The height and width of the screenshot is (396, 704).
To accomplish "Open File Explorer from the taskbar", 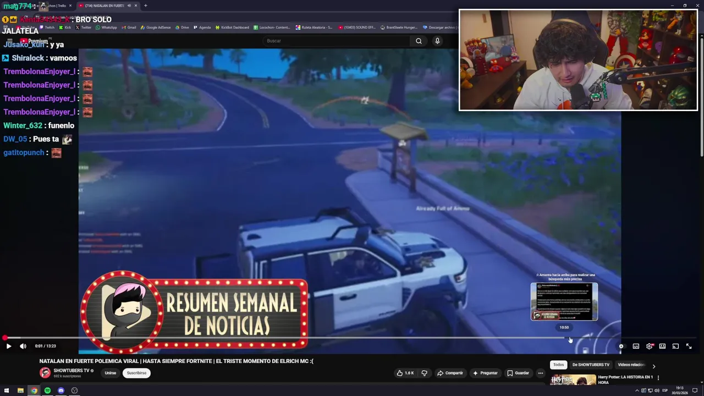I will click(x=20, y=391).
